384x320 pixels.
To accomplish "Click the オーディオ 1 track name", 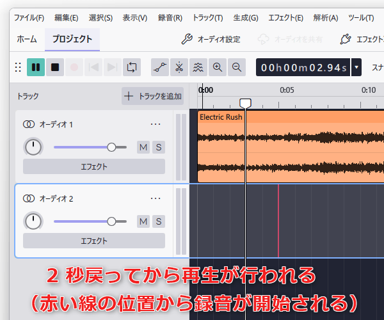I will pos(56,124).
